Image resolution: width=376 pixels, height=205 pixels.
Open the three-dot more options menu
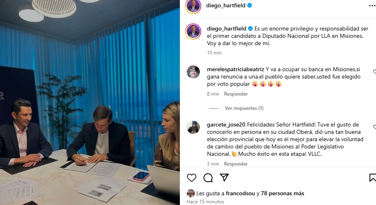372,6
